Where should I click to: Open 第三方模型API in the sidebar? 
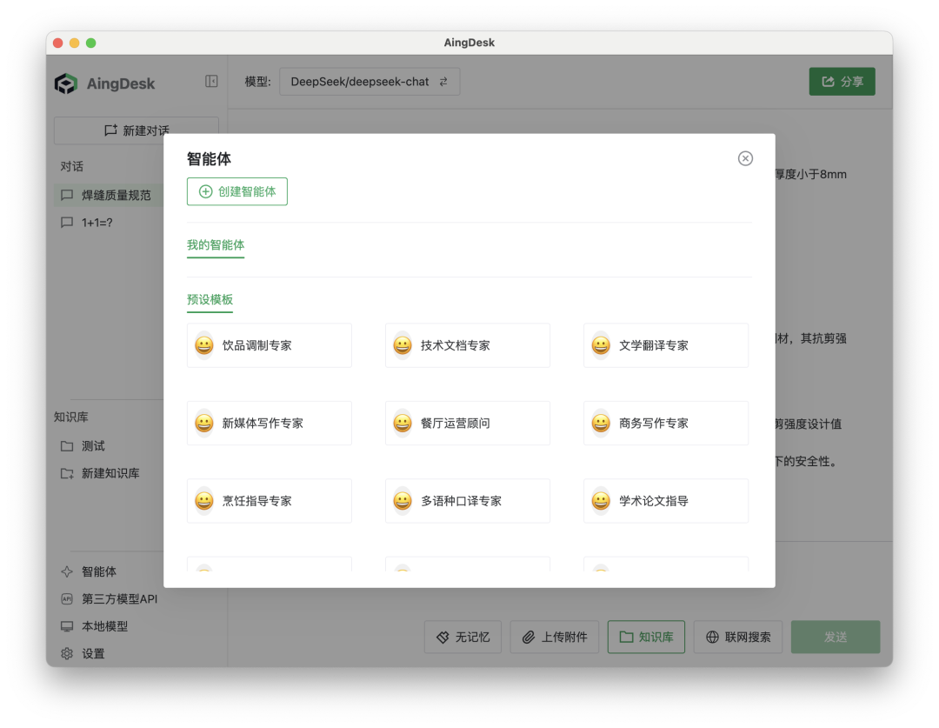(x=119, y=599)
